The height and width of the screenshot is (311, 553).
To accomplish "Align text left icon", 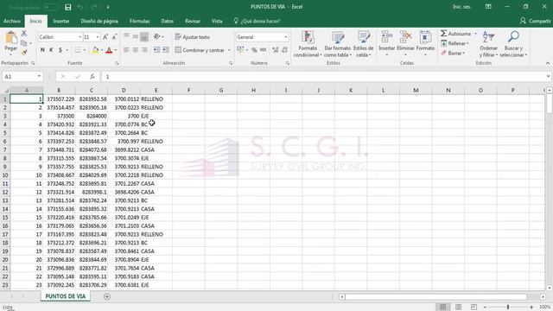I will (126, 50).
